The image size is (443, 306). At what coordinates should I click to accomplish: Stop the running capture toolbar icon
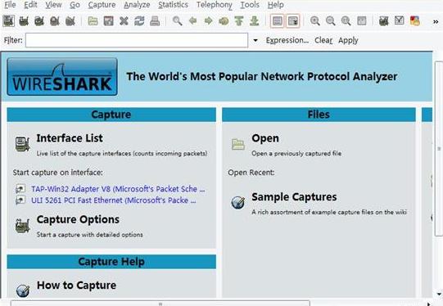(x=55, y=21)
